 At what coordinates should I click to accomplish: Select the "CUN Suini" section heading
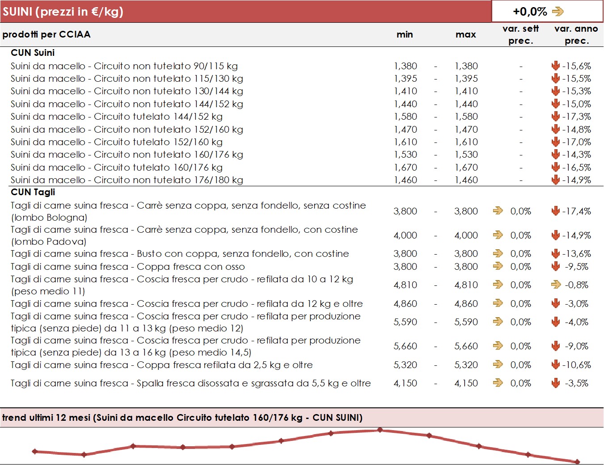coord(33,53)
